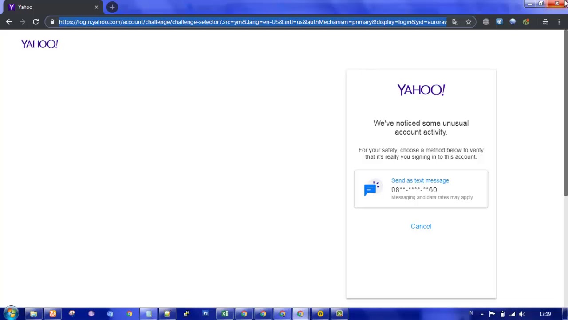This screenshot has width=568, height=320.
Task: Open the Google Translate page icon
Action: click(x=455, y=22)
